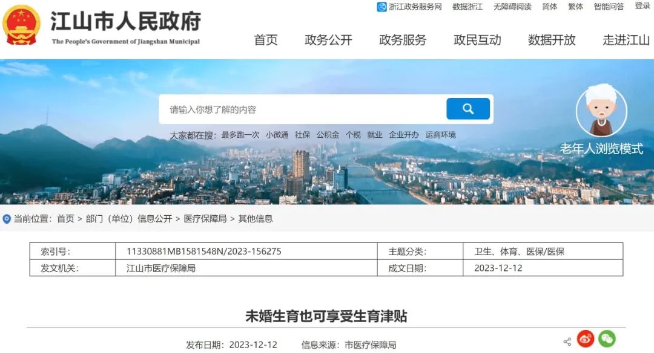Click the 数据浙江 link
This screenshot has width=654, height=353.
[x=467, y=7]
